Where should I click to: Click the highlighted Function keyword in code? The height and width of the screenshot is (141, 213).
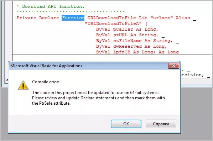coord(73,18)
